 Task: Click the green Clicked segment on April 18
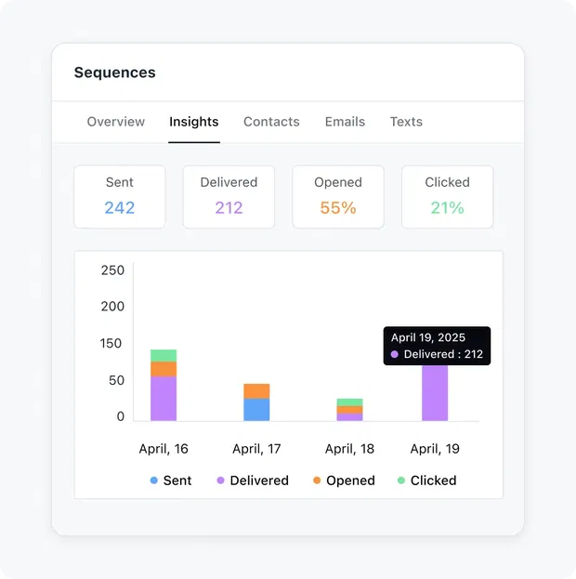(349, 402)
